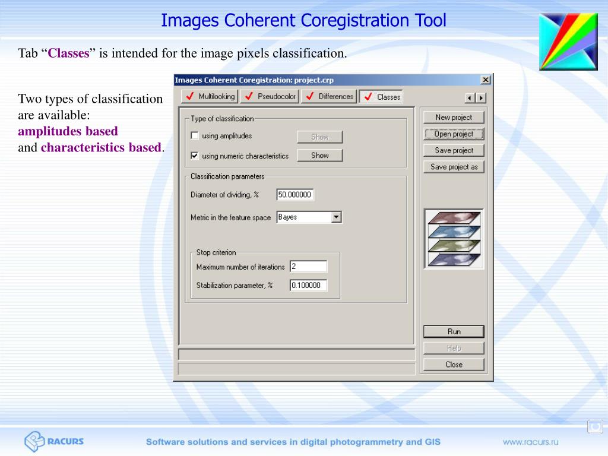Open the www.racurs.ru link

(530, 442)
